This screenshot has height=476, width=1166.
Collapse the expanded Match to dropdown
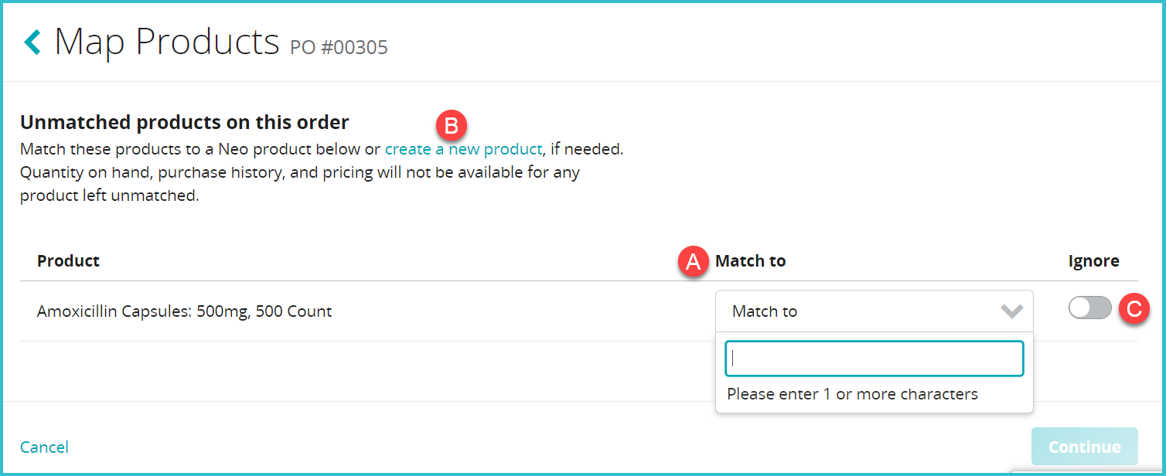pos(874,311)
